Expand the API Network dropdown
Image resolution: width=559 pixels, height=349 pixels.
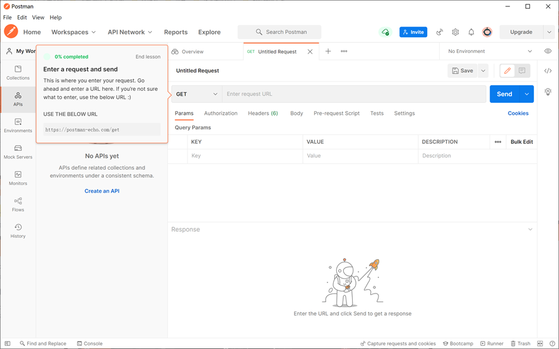pos(130,32)
